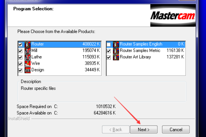Click the 1010532 K space required value
The width and height of the screenshot is (206, 137).
(x=106, y=106)
